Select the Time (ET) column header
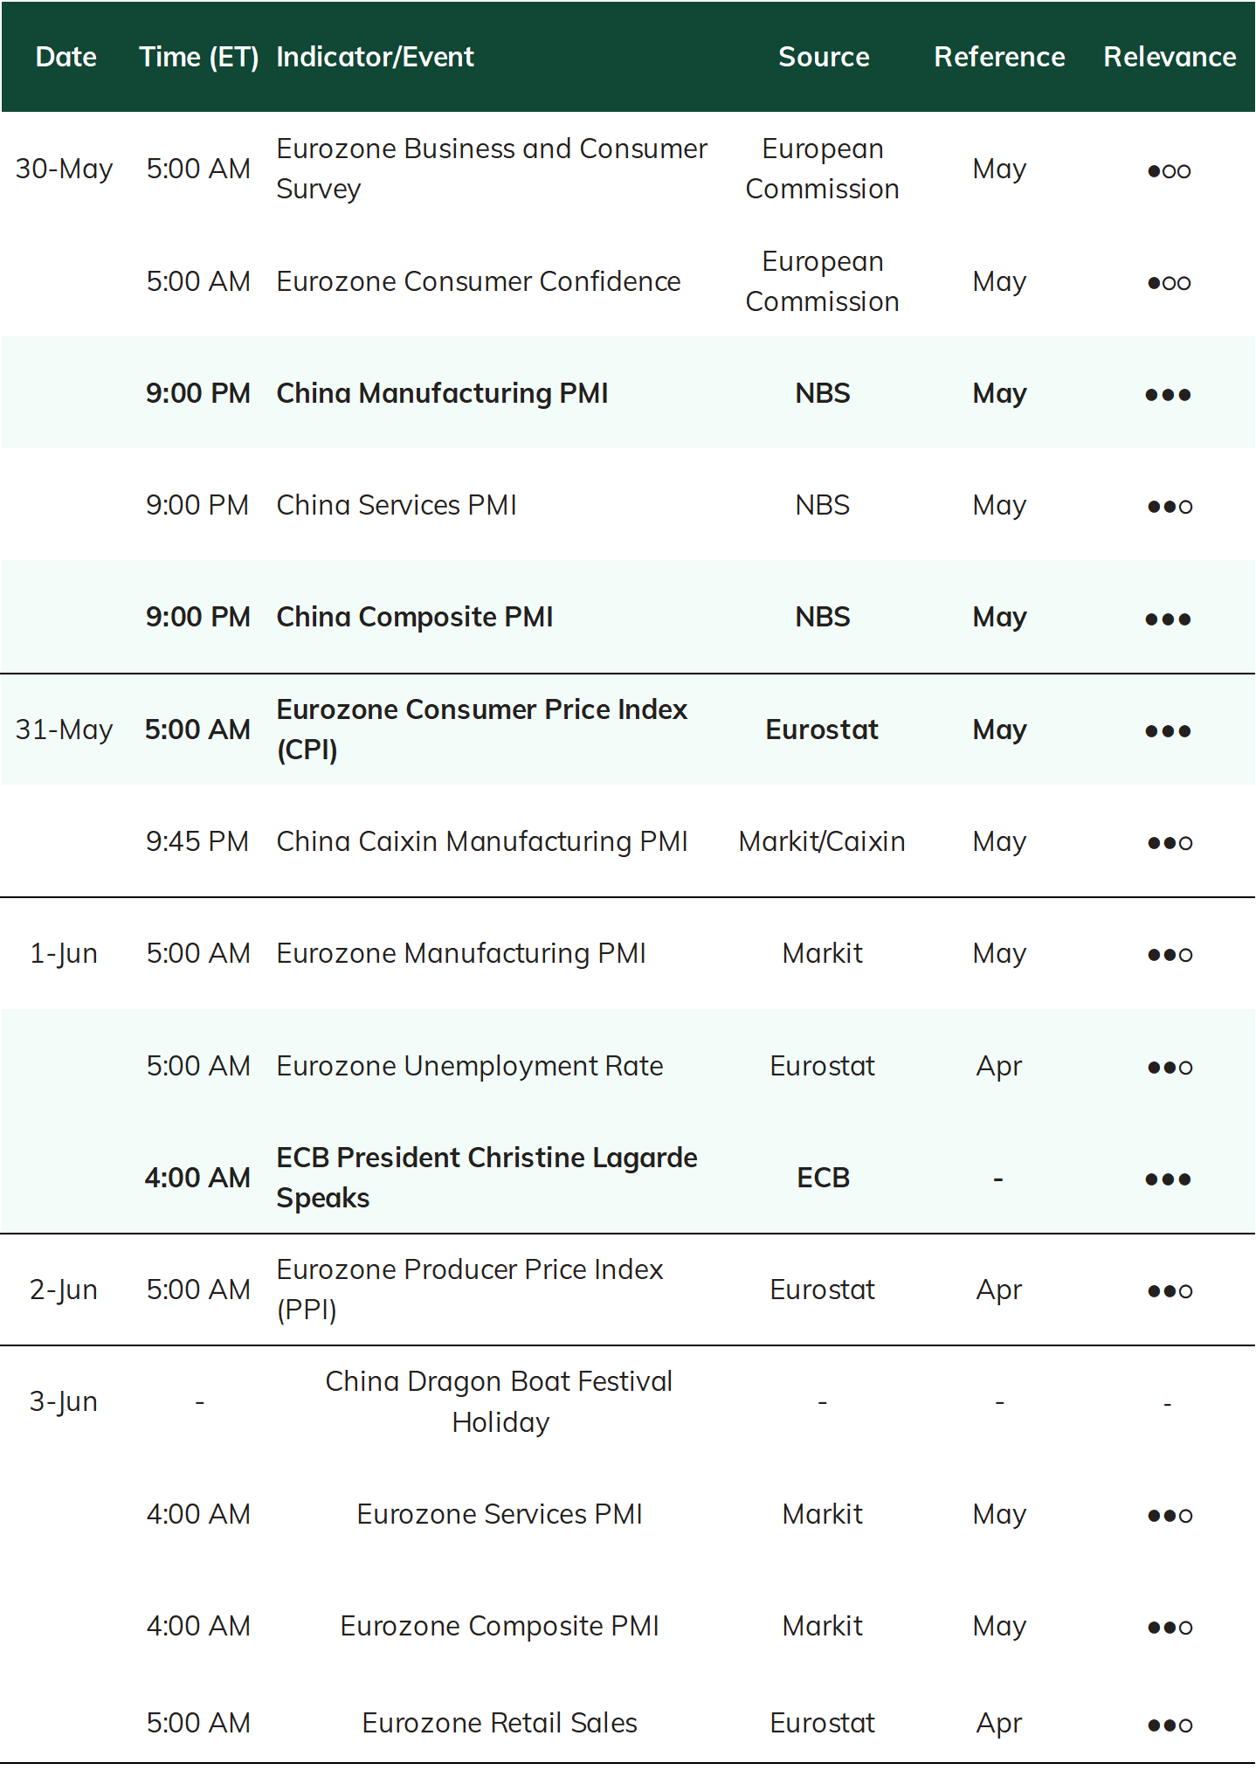 [x=199, y=58]
